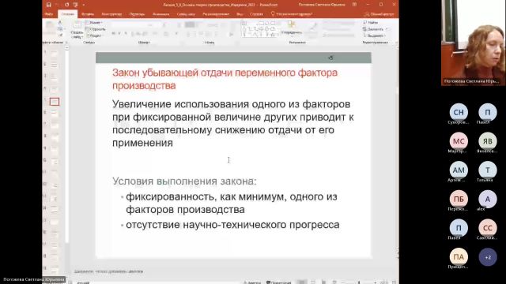506x284 pixels.
Task: Switch to Normal view icon in status bar
Action: (302, 282)
